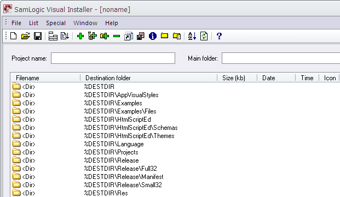Select the %DESTDIR\HtmlScriptEd row

(175, 120)
